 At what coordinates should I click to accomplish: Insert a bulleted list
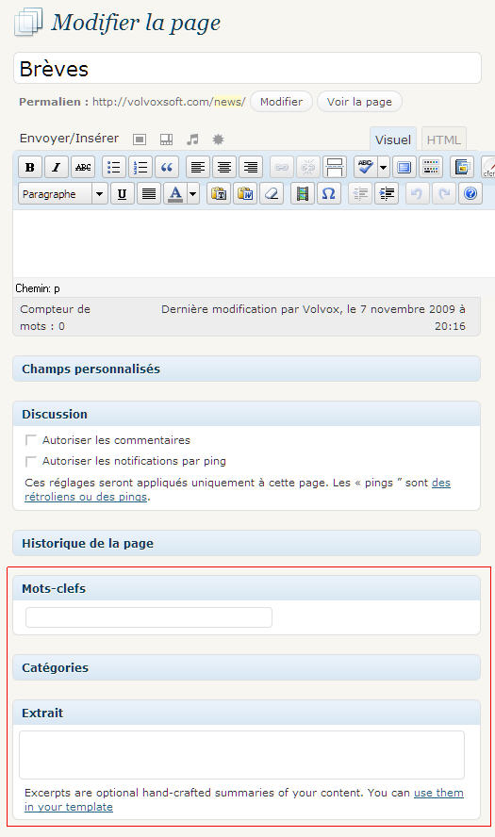click(x=114, y=168)
